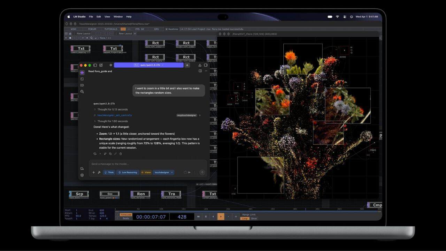Click the touchdesigner_set_controls tool call link
446x251 pixels.
pos(114,115)
